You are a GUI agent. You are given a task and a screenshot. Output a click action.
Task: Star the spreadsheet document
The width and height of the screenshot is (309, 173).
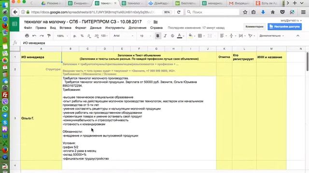[149, 22]
